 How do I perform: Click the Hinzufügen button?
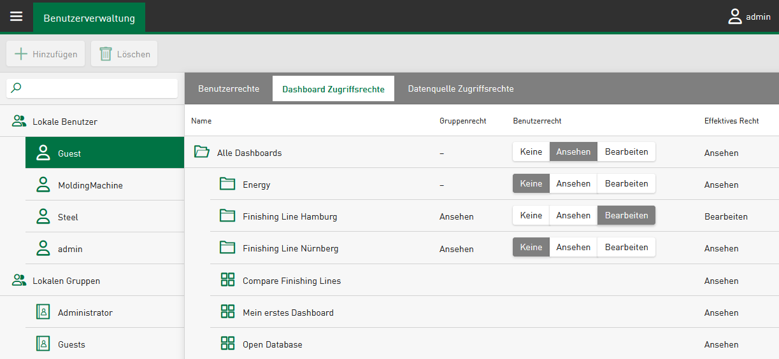pyautogui.click(x=46, y=54)
